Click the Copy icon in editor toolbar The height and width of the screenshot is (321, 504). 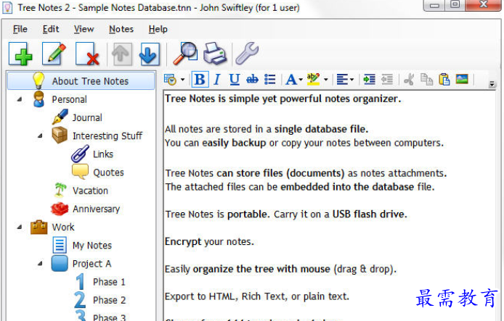pos(426,79)
